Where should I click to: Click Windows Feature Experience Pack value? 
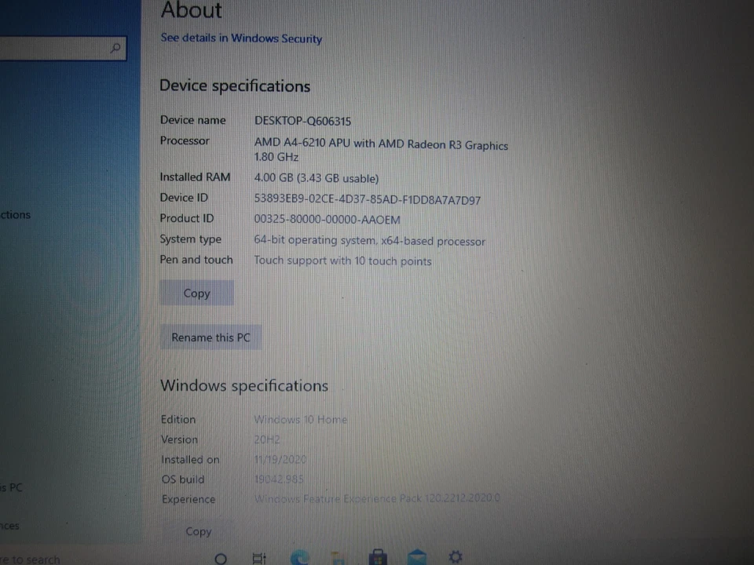(x=377, y=498)
